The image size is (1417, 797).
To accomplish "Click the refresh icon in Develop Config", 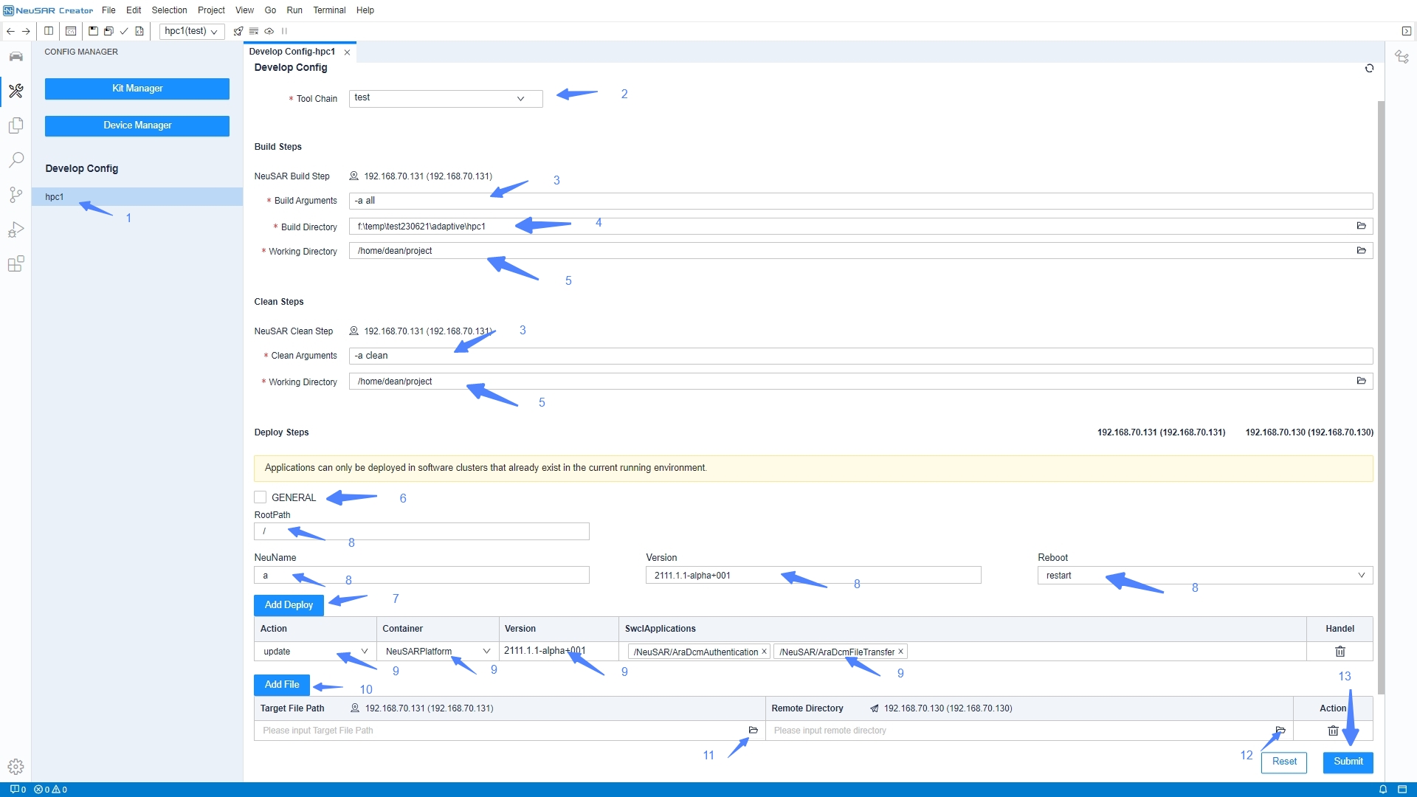I will pyautogui.click(x=1369, y=68).
